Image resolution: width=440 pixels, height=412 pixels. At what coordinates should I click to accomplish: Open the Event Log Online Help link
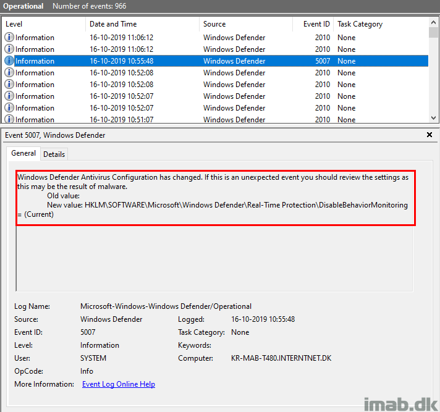[119, 384]
